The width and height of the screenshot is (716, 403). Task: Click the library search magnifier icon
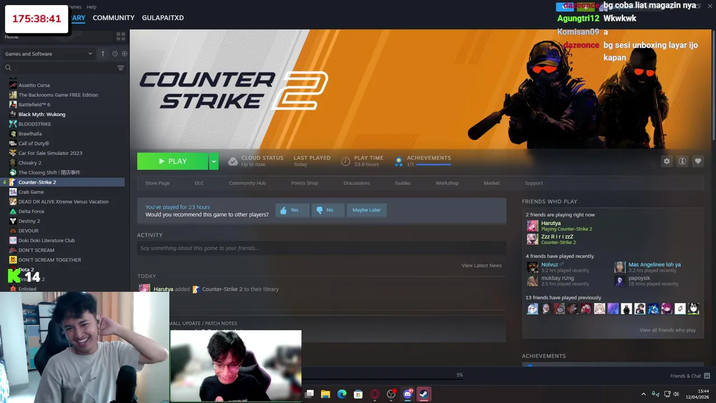tap(8, 68)
